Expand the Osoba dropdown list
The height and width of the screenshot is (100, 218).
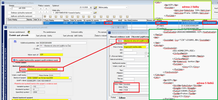pos(59,69)
